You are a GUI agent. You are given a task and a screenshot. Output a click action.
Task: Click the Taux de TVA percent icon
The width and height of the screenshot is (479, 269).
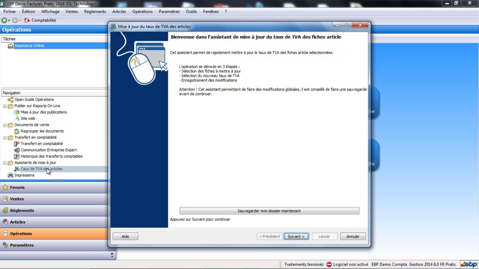point(17,169)
